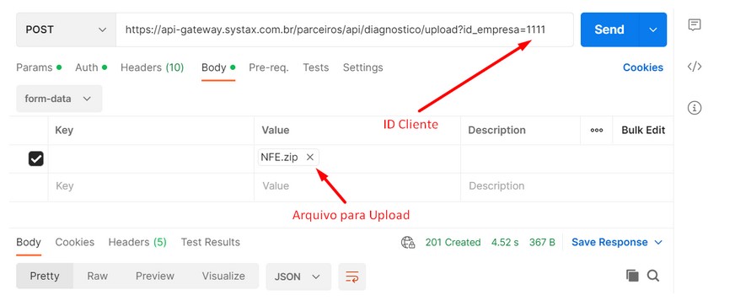
Task: Expand the Send button arrow options
Action: coord(653,30)
